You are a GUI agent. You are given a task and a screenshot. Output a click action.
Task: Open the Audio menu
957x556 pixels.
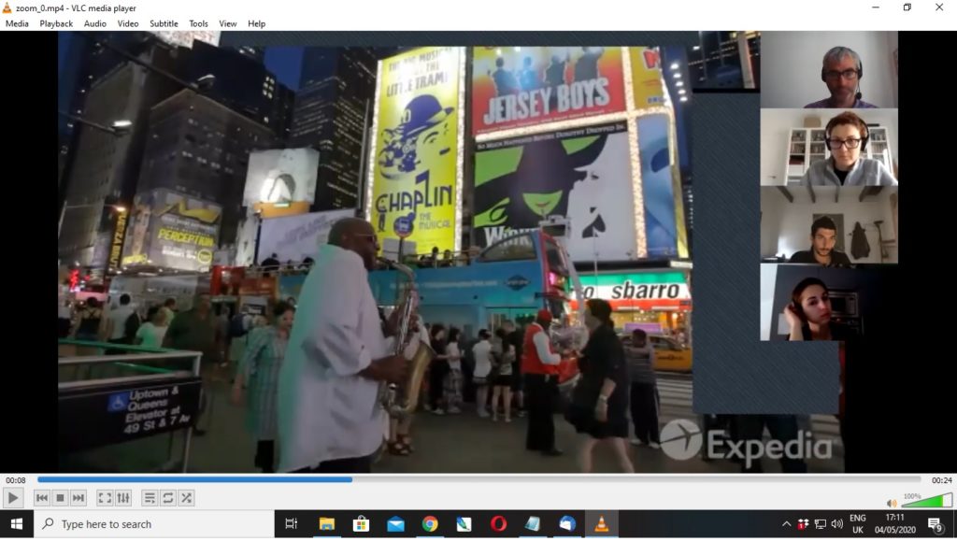tap(94, 23)
